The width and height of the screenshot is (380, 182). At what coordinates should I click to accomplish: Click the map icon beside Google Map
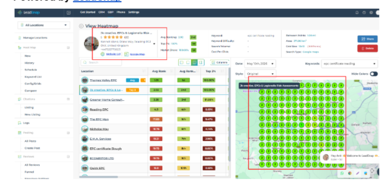pyautogui.click(x=127, y=54)
